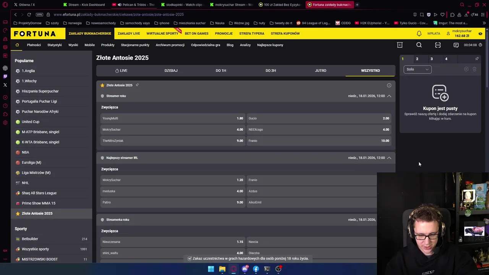Select the DZISIAJ filter tab
This screenshot has width=489, height=275.
coord(171,71)
